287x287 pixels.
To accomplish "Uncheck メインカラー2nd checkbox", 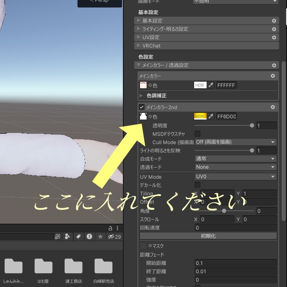I will [x=142, y=107].
